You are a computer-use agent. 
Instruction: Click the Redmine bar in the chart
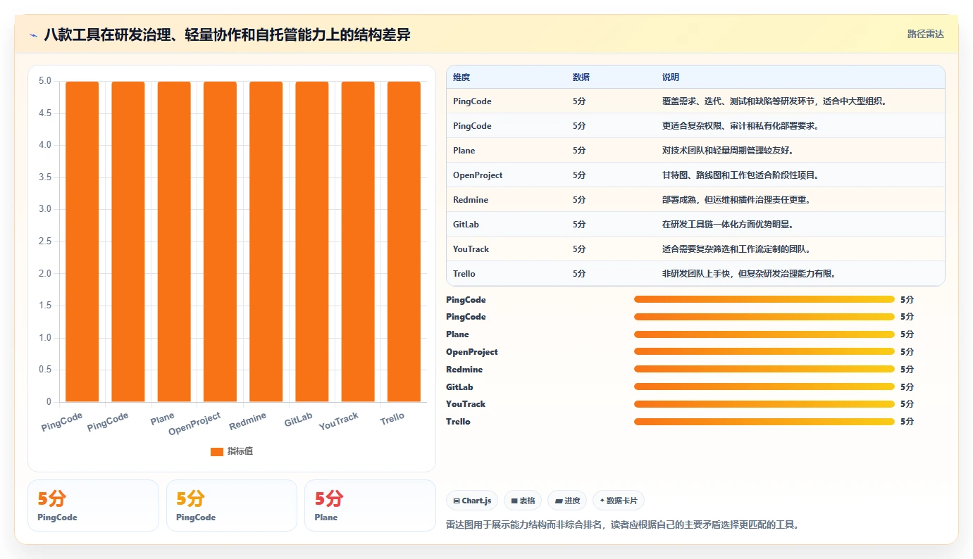point(266,241)
